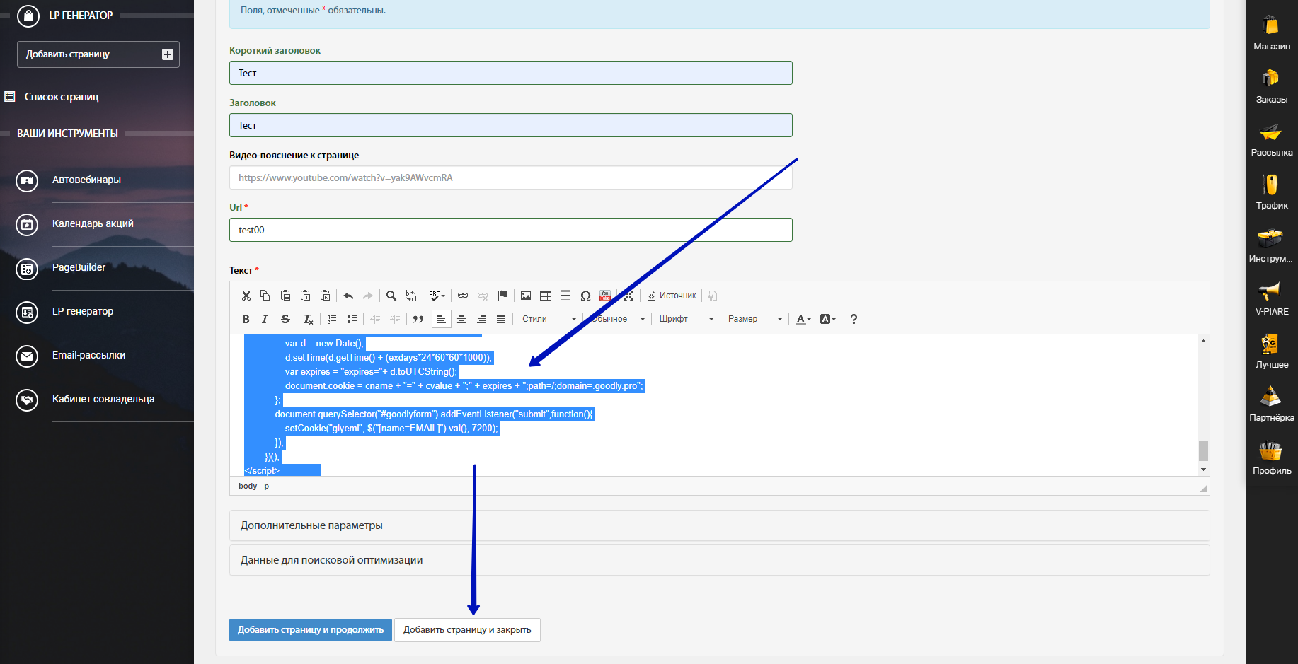The image size is (1298, 664).
Task: Expand the Данные для поисковой оптимизации section
Action: tap(719, 560)
